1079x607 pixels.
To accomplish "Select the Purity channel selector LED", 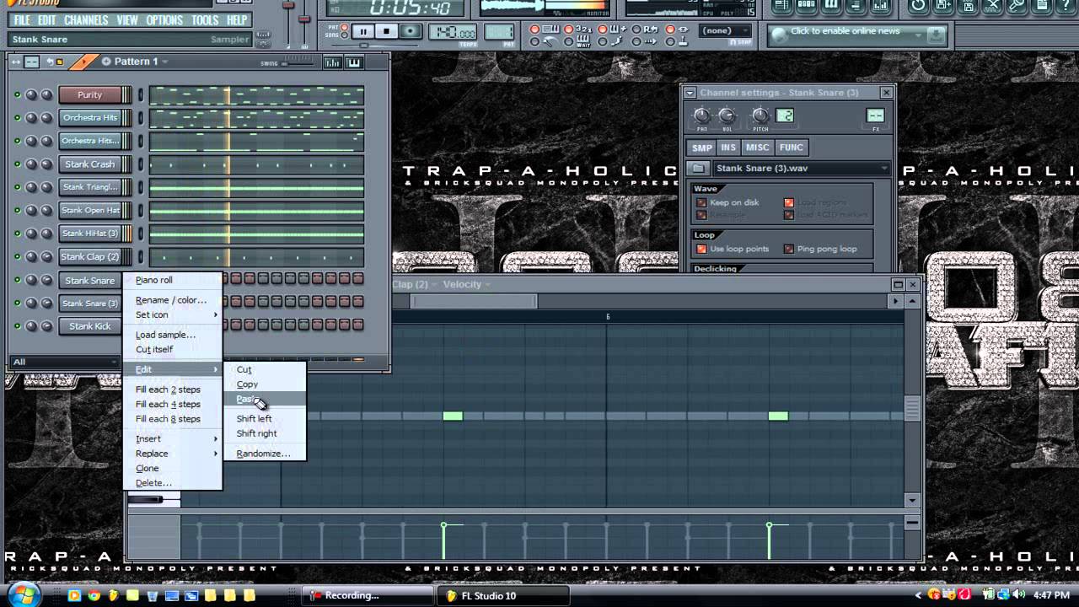I will [x=141, y=94].
